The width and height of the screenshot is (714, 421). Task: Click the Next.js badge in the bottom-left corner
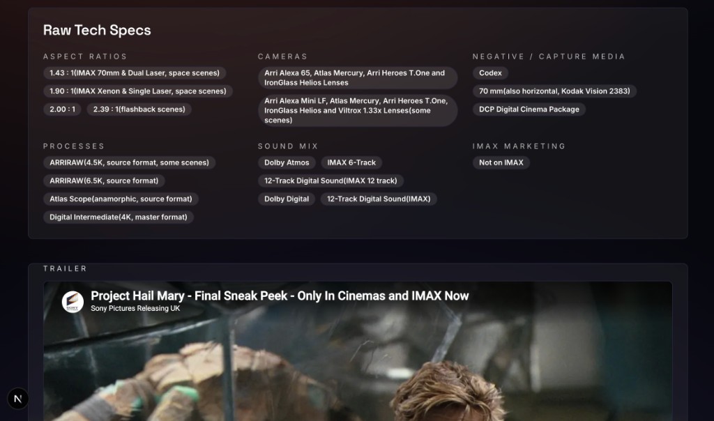17,399
